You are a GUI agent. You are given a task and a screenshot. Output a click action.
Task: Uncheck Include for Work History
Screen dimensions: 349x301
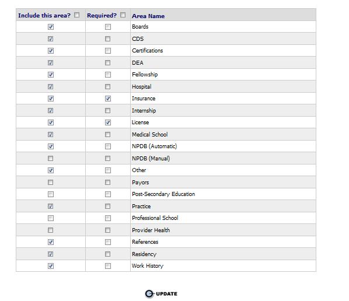[x=51, y=266]
